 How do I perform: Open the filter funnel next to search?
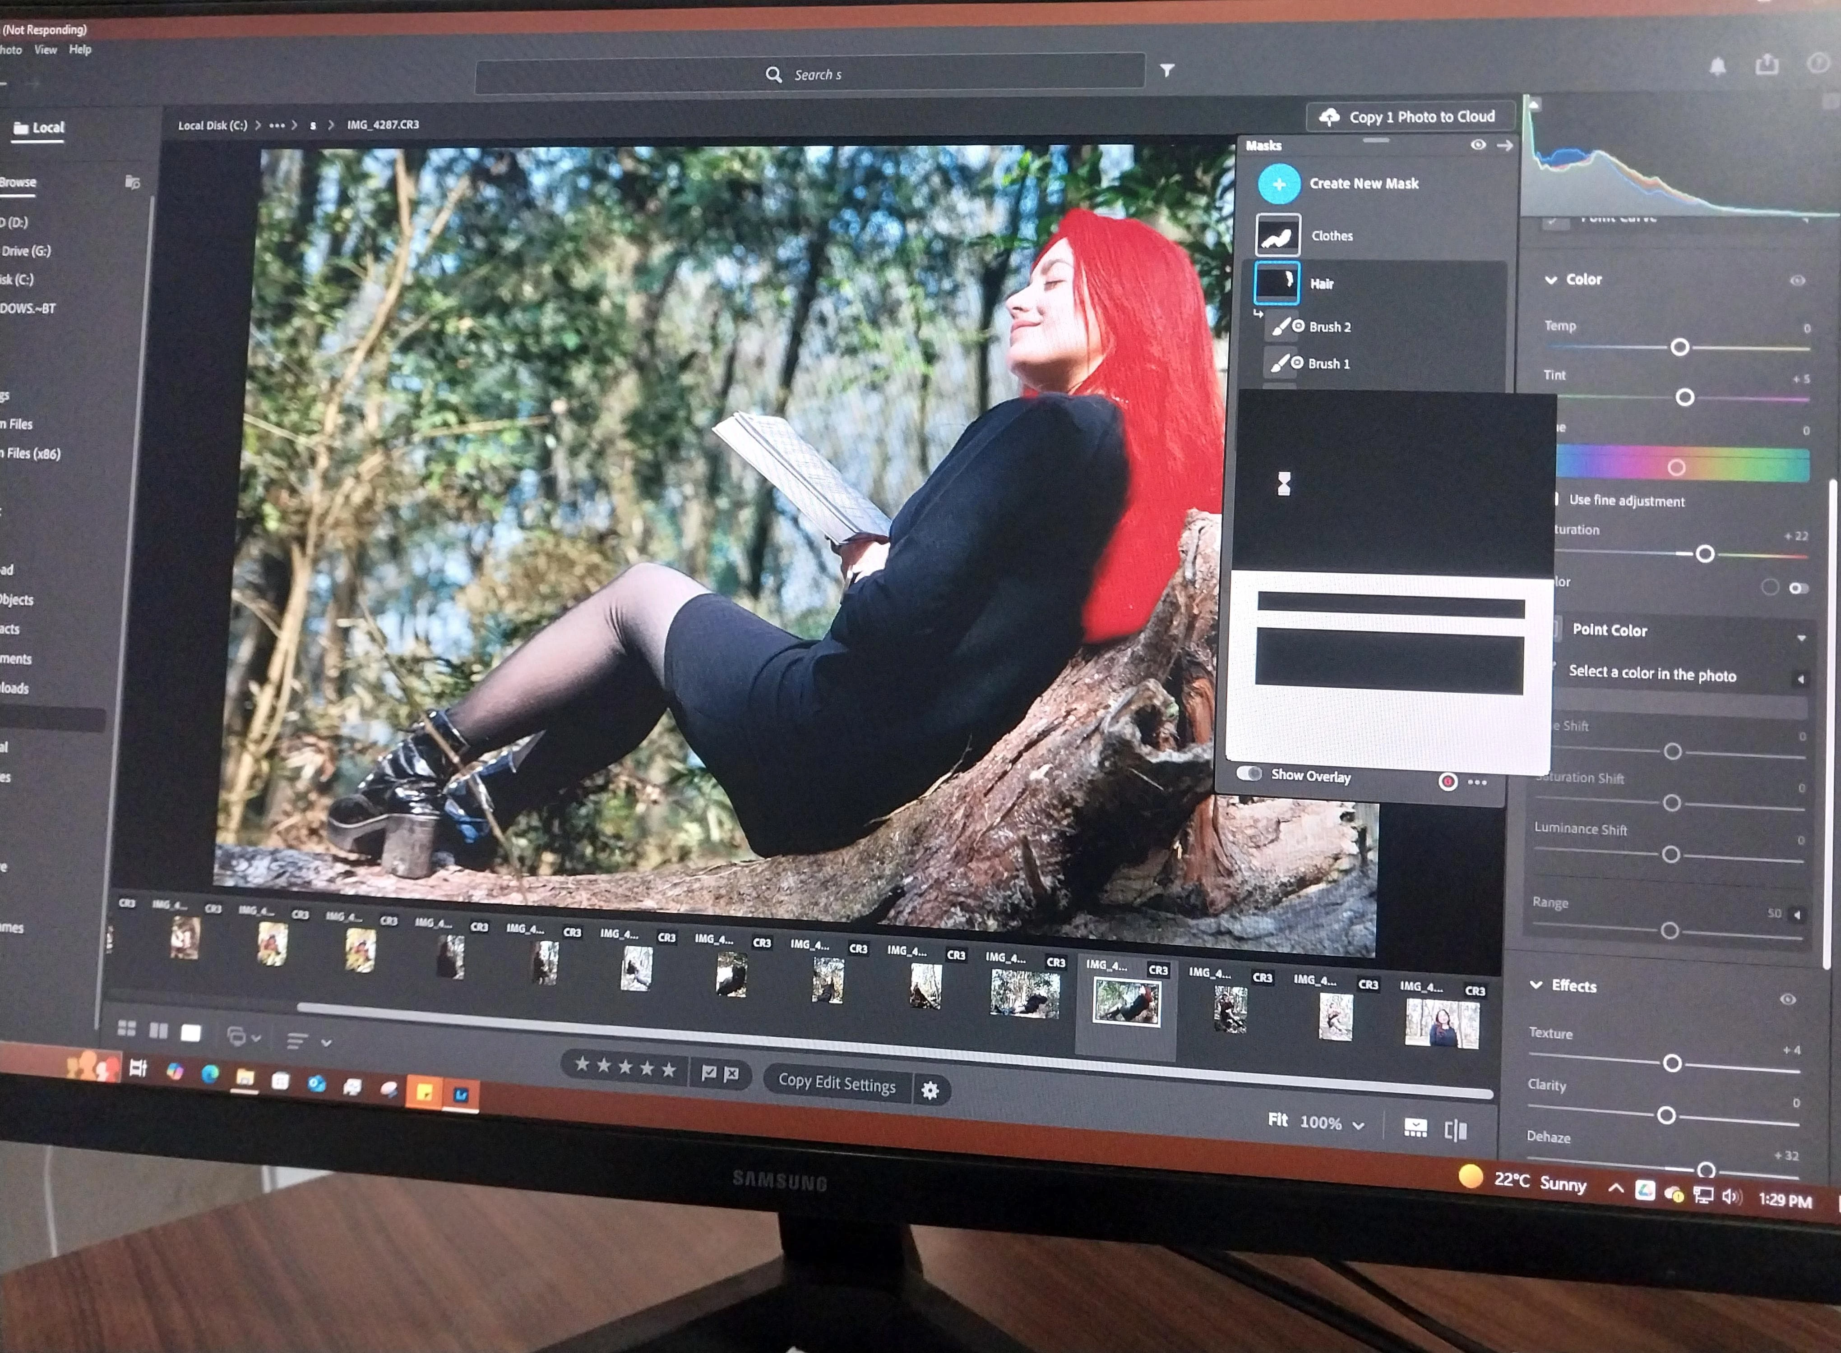pos(1167,71)
